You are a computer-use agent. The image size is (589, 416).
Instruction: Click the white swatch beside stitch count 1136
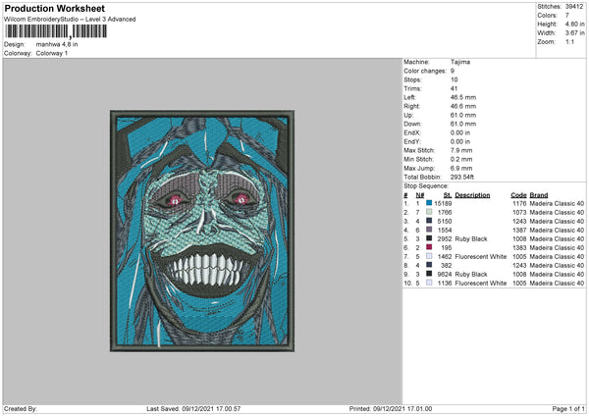pos(429,283)
